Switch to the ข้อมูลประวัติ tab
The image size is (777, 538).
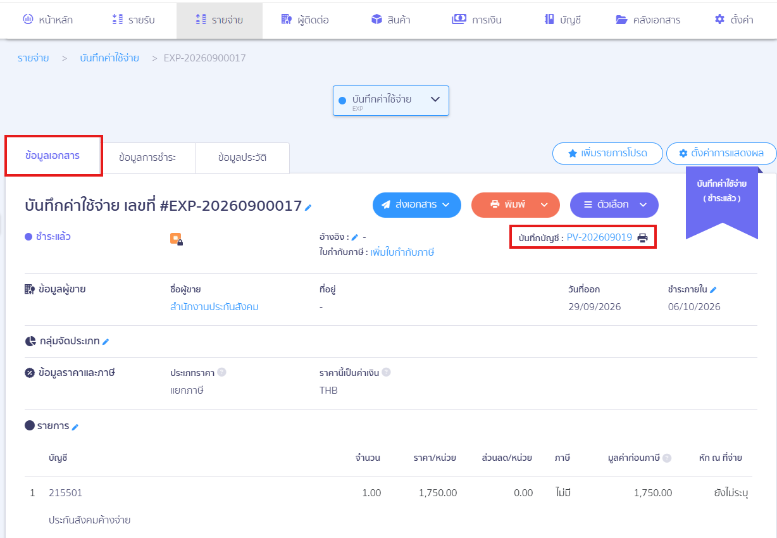pyautogui.click(x=242, y=158)
